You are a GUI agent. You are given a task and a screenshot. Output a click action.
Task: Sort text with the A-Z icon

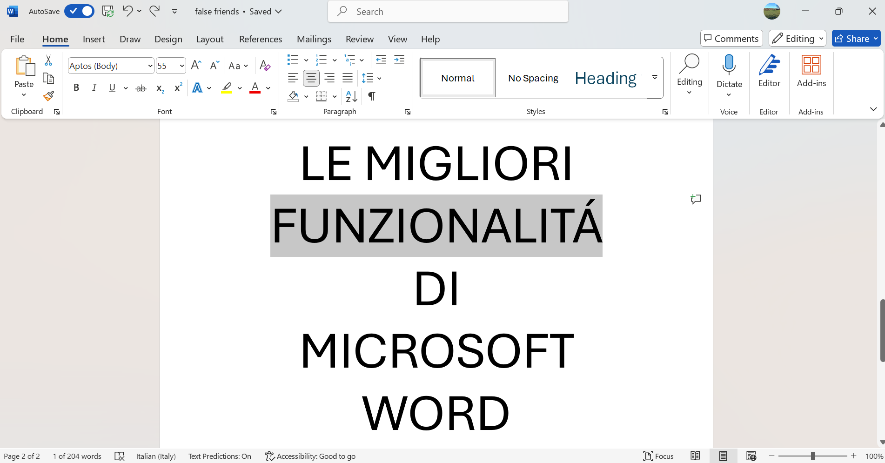click(x=352, y=96)
